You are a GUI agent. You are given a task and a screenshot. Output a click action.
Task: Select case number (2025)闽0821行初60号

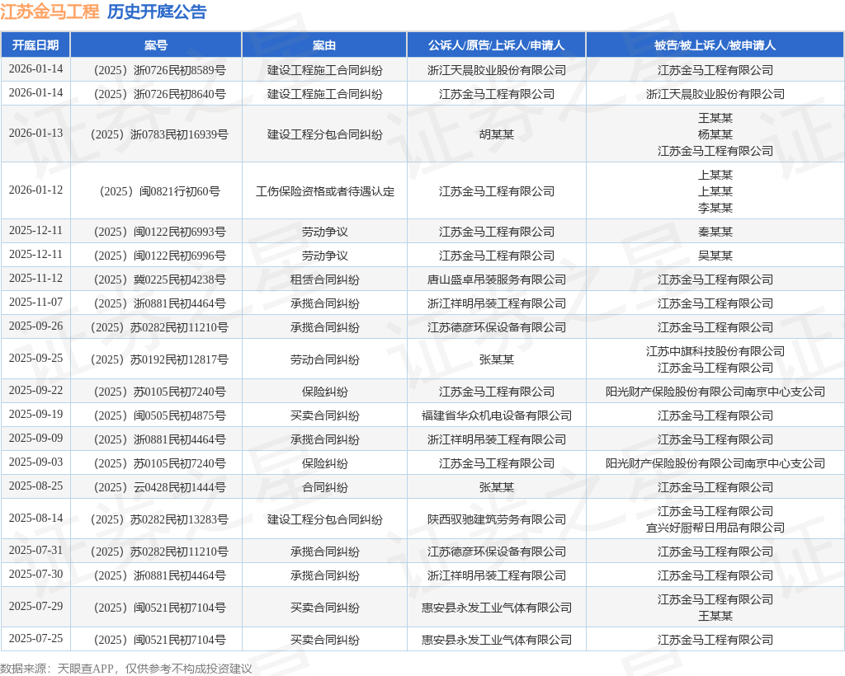pos(159,191)
